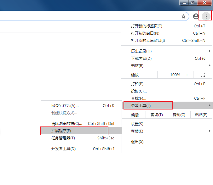Select 退出(X) to quit Chrome
The height and width of the screenshot is (185, 213).
tap(167, 142)
